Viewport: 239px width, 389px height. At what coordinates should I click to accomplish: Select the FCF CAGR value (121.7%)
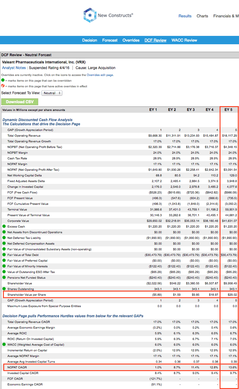(155, 379)
